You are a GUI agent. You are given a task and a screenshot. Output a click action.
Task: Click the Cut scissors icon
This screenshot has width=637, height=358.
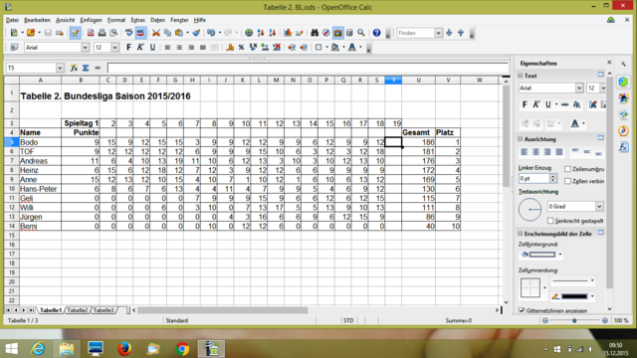pyautogui.click(x=155, y=33)
